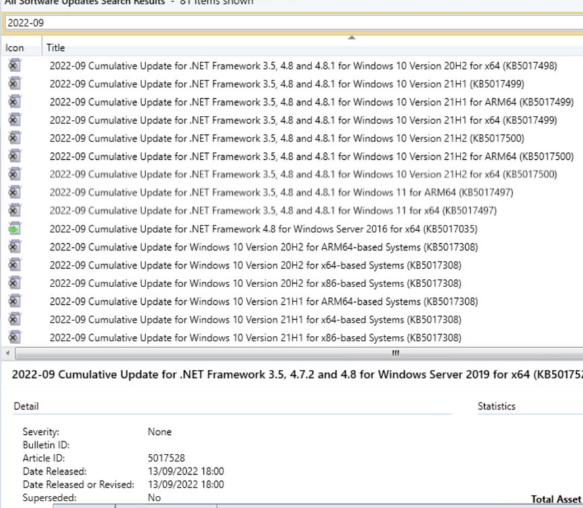This screenshot has height=508, width=583.
Task: Click the Date Released or Revised value
Action: click(x=186, y=484)
